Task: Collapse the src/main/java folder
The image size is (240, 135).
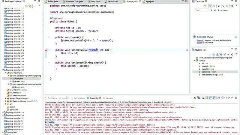Action: [6, 73]
